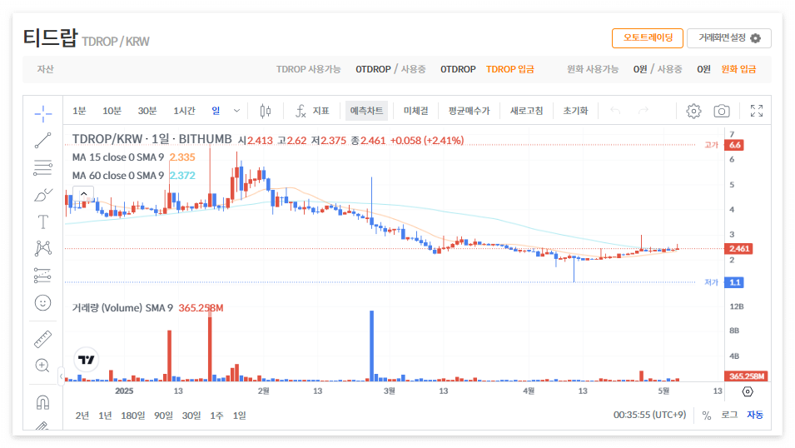Collapse the drawing toolbar side arrow
The width and height of the screenshot is (795, 448).
tap(61, 376)
